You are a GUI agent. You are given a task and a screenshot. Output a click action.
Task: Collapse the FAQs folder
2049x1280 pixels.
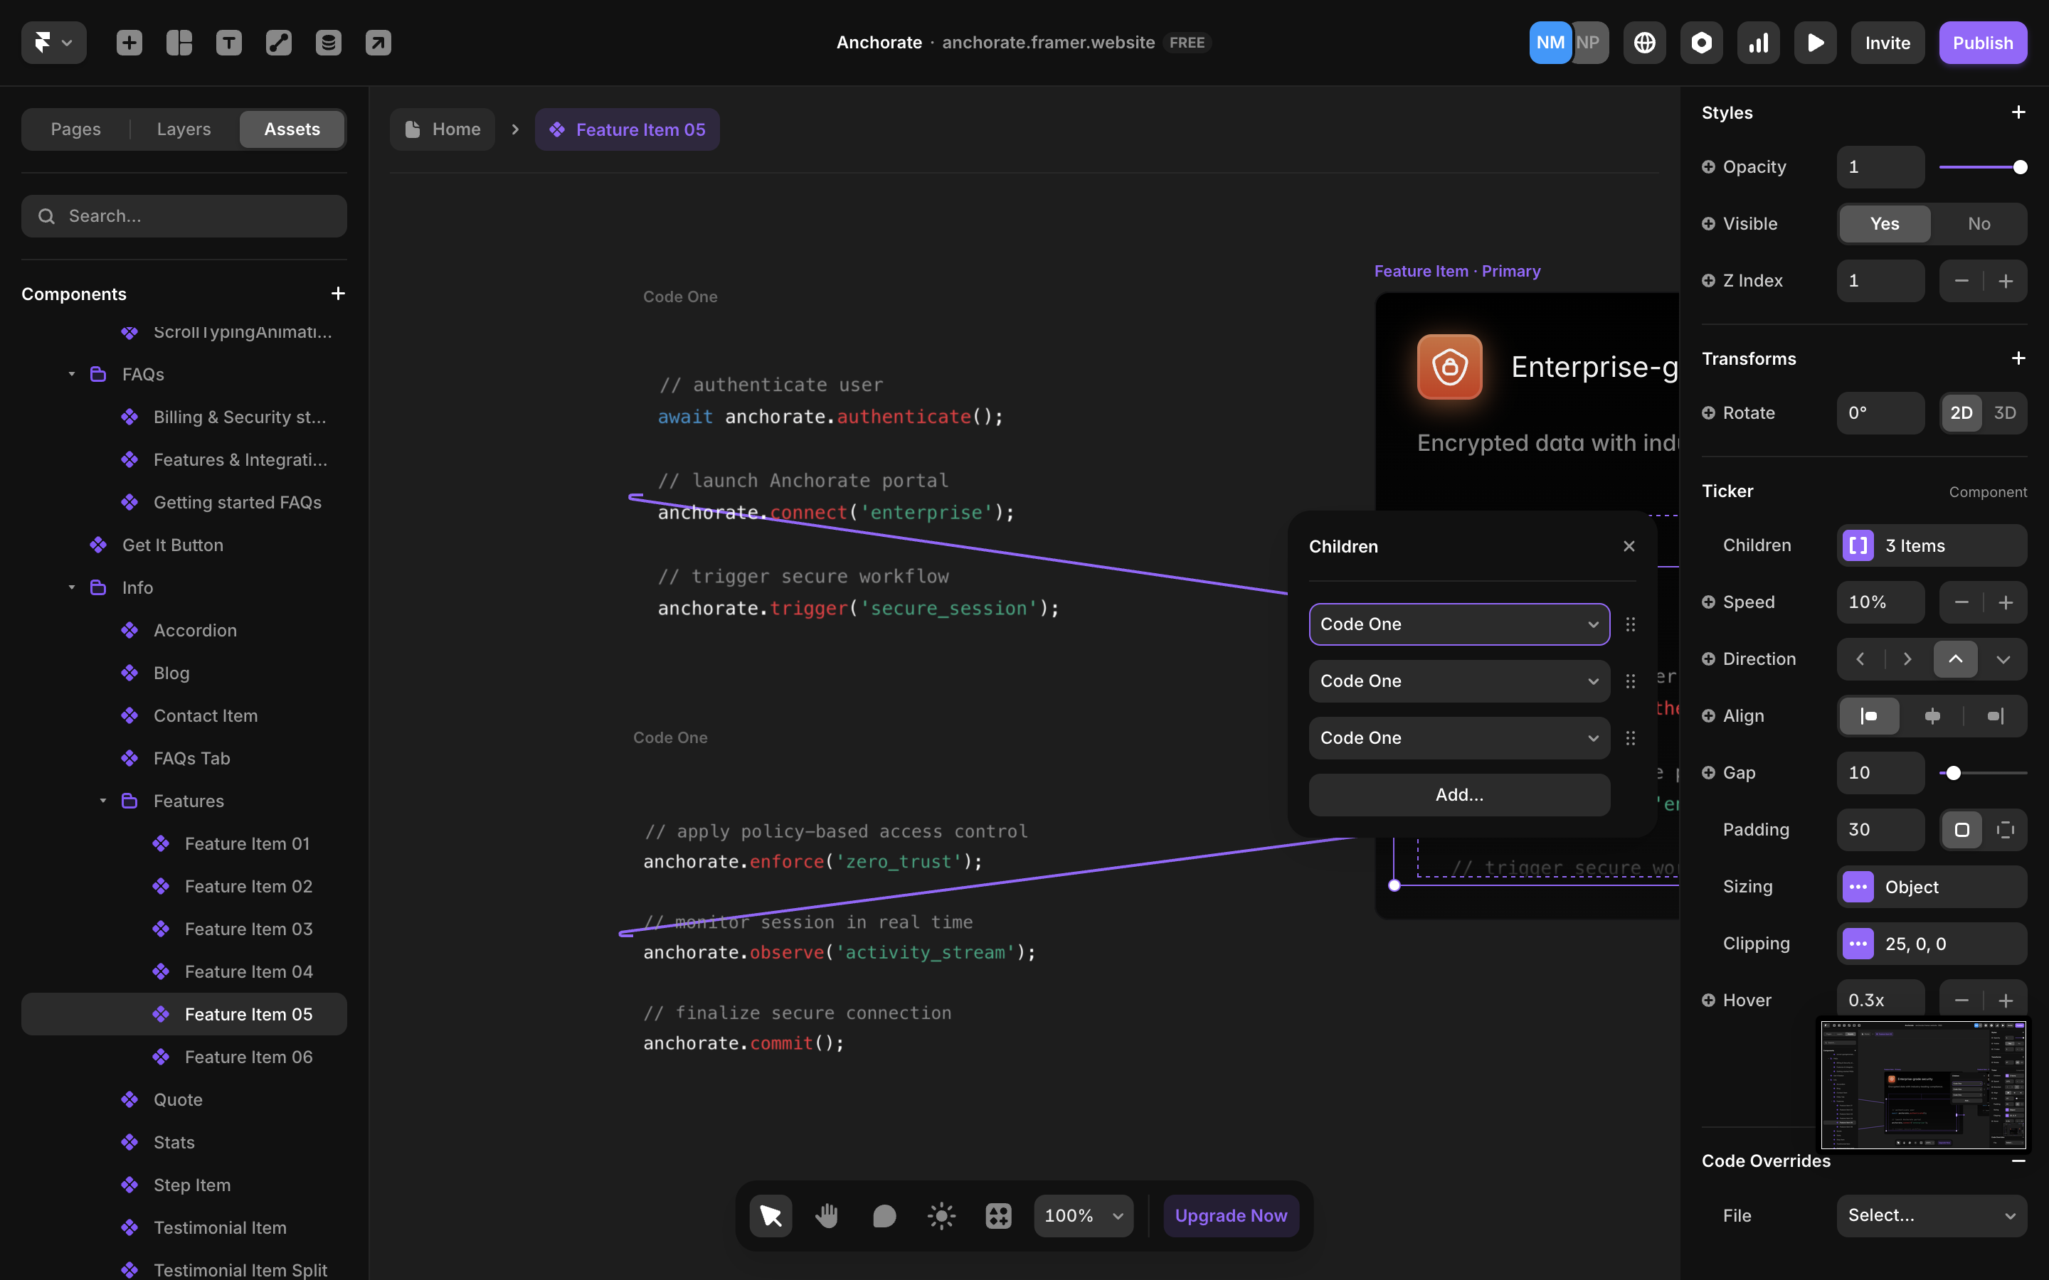(72, 374)
